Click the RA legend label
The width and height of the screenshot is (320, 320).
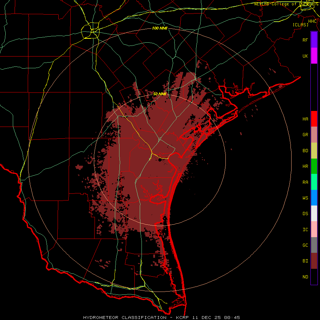(305, 182)
